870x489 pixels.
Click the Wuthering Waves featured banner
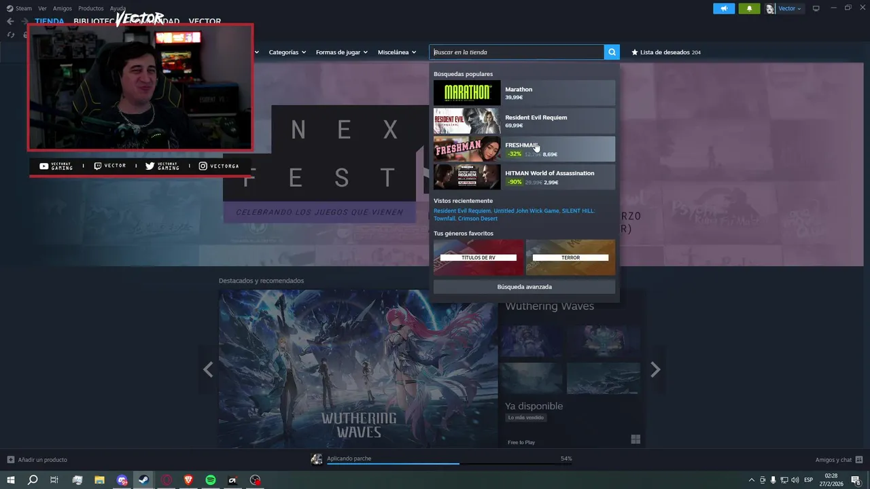(358, 369)
